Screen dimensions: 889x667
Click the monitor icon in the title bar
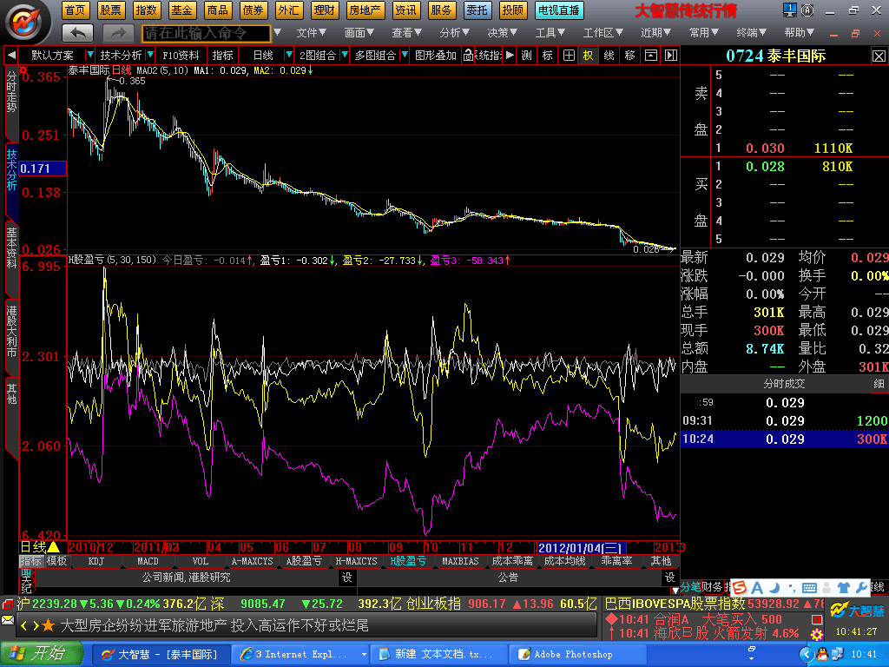(789, 10)
